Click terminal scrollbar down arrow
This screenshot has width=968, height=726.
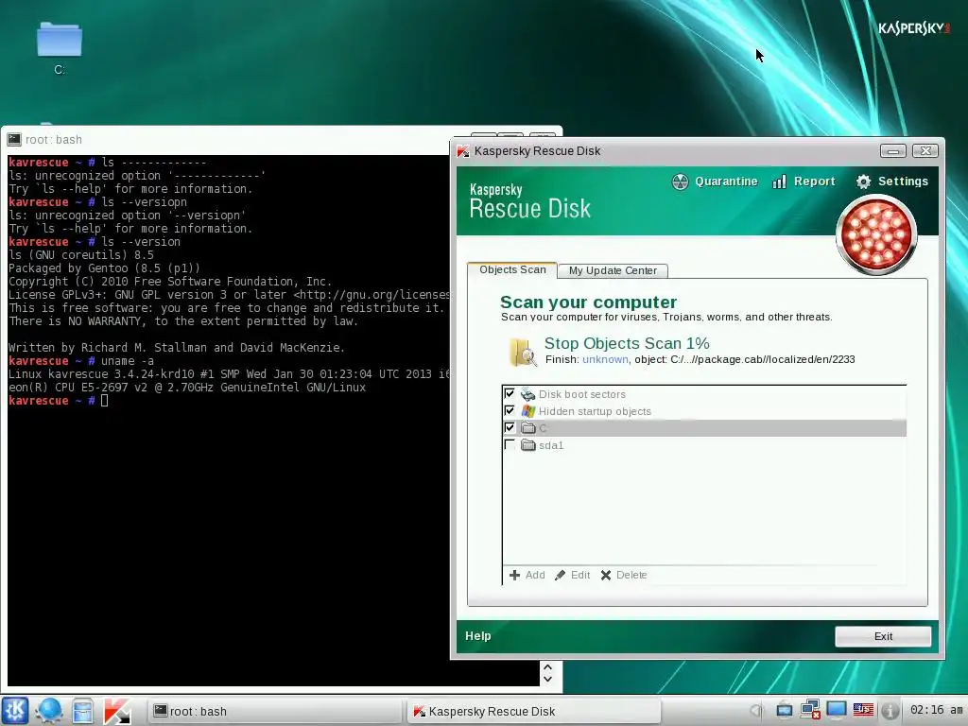[547, 679]
